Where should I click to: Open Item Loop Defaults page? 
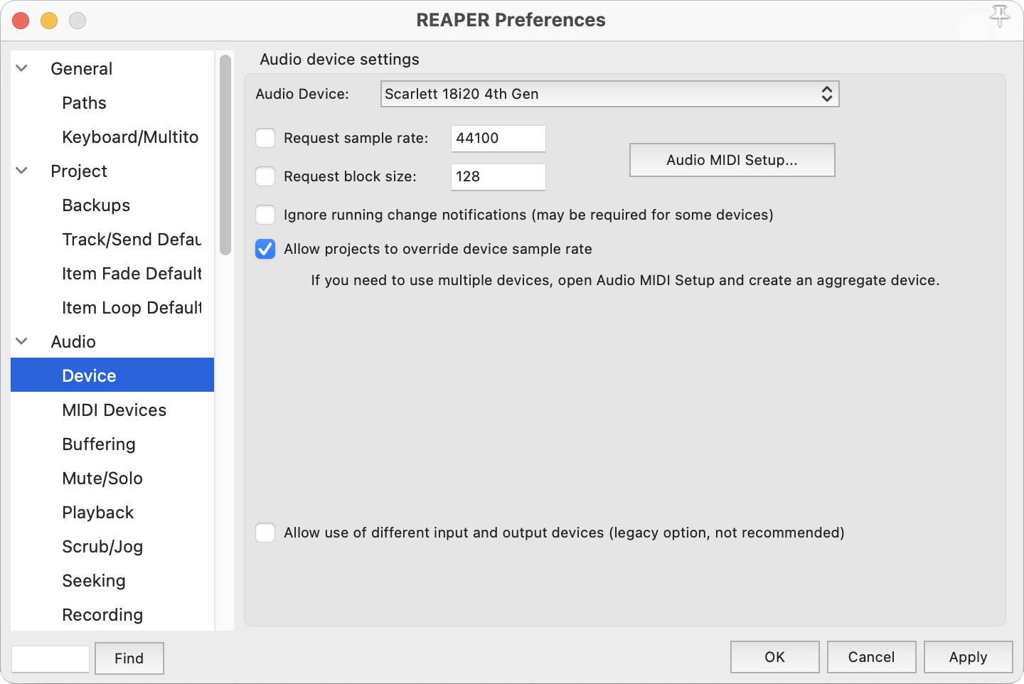click(x=132, y=308)
